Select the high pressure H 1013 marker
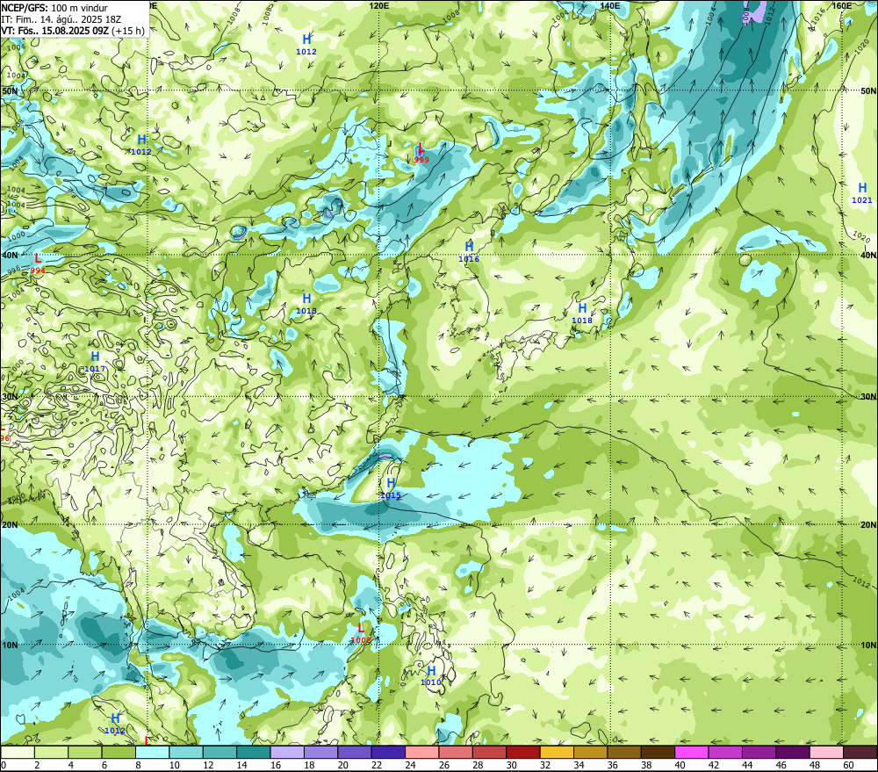 point(306,304)
